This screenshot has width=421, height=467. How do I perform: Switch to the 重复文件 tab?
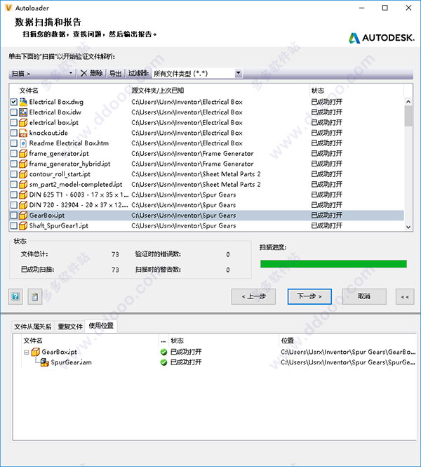[x=70, y=327]
